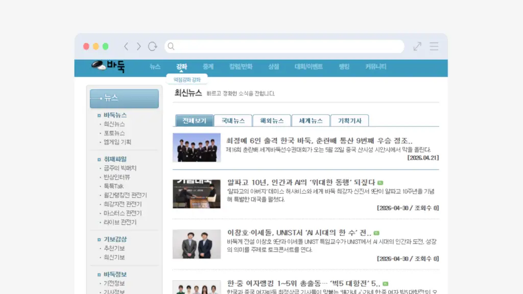This screenshot has height=294, width=523.
Task: Open 바둑뉴스 sidebar section
Action: pos(115,115)
